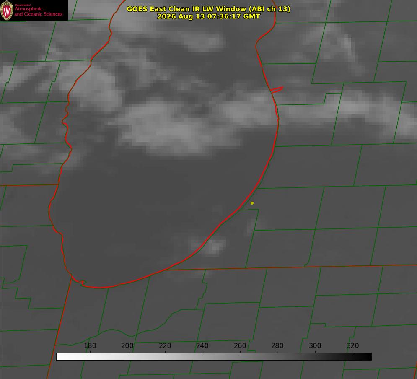Screen dimensions: 417x379
Task: Click the small red peninsula outline on east shore
Action: [277, 90]
